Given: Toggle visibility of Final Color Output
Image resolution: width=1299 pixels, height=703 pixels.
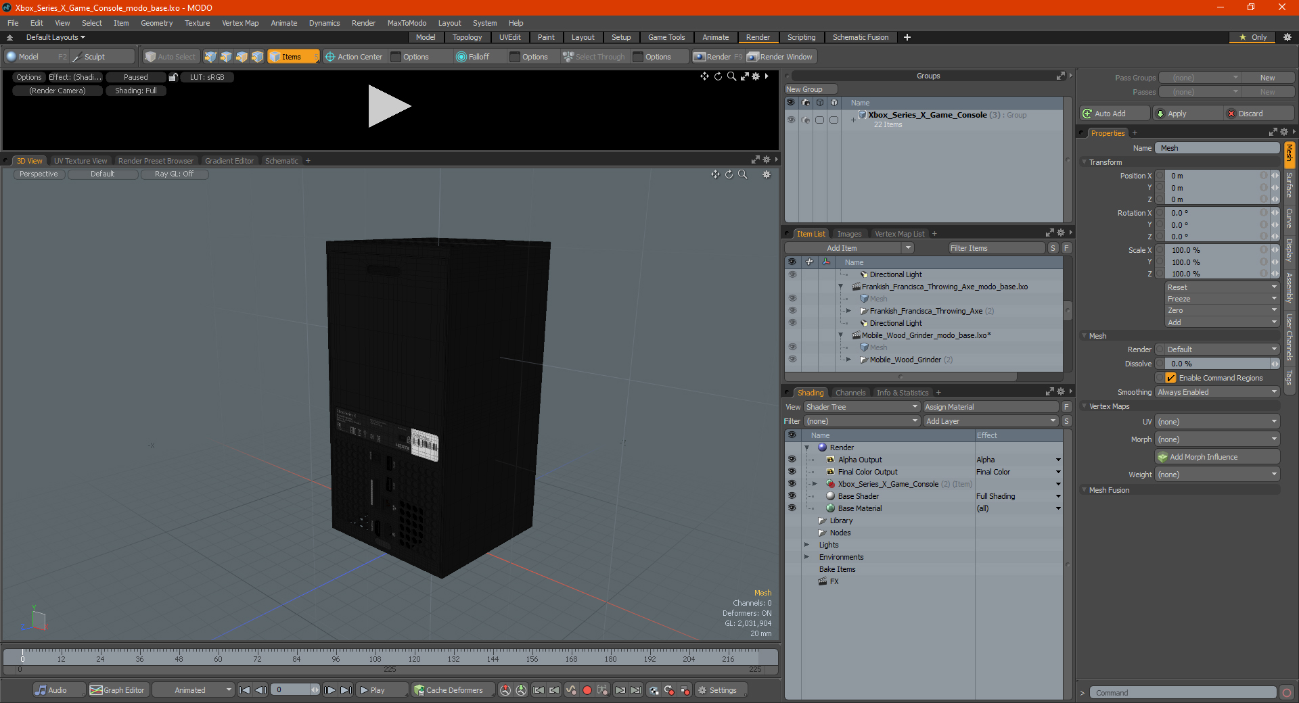Looking at the screenshot, I should pyautogui.click(x=792, y=472).
